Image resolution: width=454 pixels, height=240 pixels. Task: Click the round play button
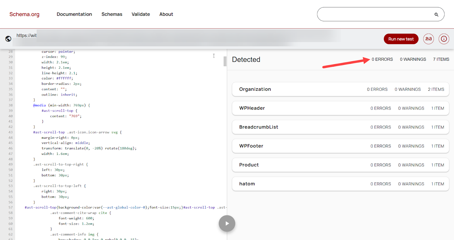pos(227,224)
